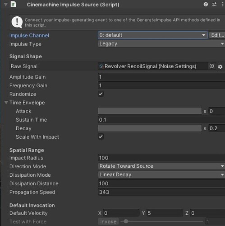
Task: Collapse the Time Envelope foldout
Action: tap(6, 103)
